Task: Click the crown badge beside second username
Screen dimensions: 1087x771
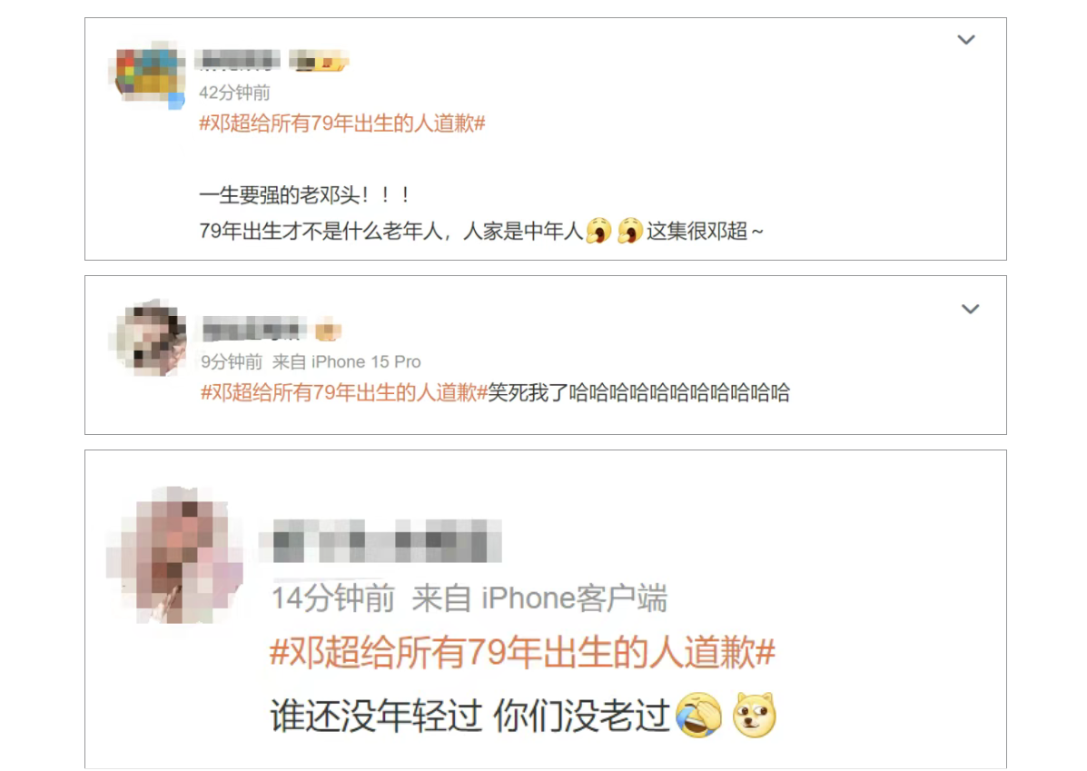Action: (328, 331)
